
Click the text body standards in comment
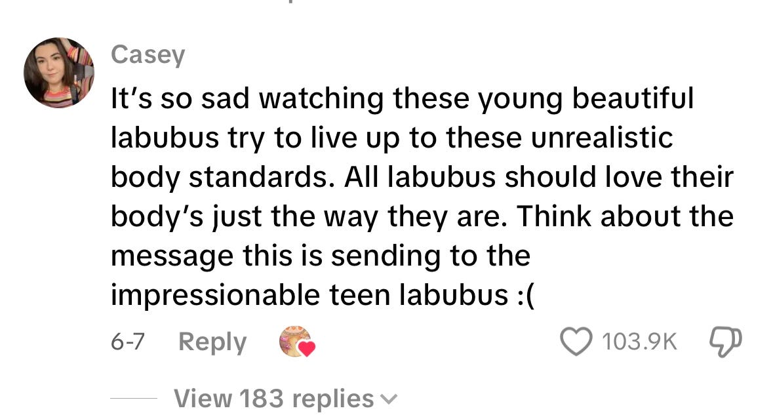220,177
